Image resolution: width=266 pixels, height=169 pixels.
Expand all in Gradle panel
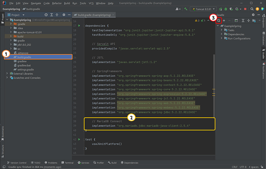243,21
